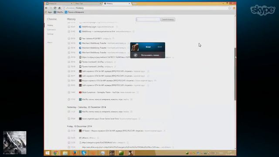Open Skype from the taskbar
279x157 pixels.
[x=84, y=153]
